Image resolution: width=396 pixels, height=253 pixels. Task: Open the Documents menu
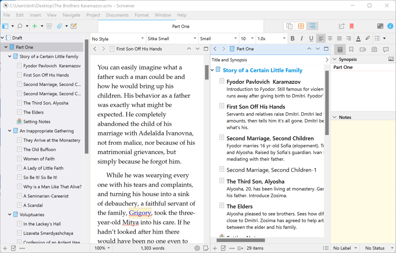[x=117, y=15]
